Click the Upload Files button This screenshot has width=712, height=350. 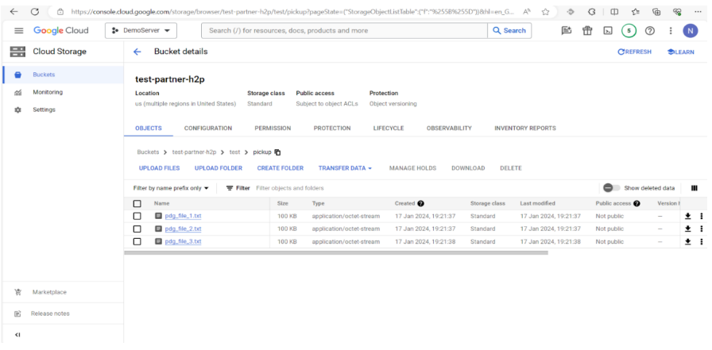pos(159,168)
